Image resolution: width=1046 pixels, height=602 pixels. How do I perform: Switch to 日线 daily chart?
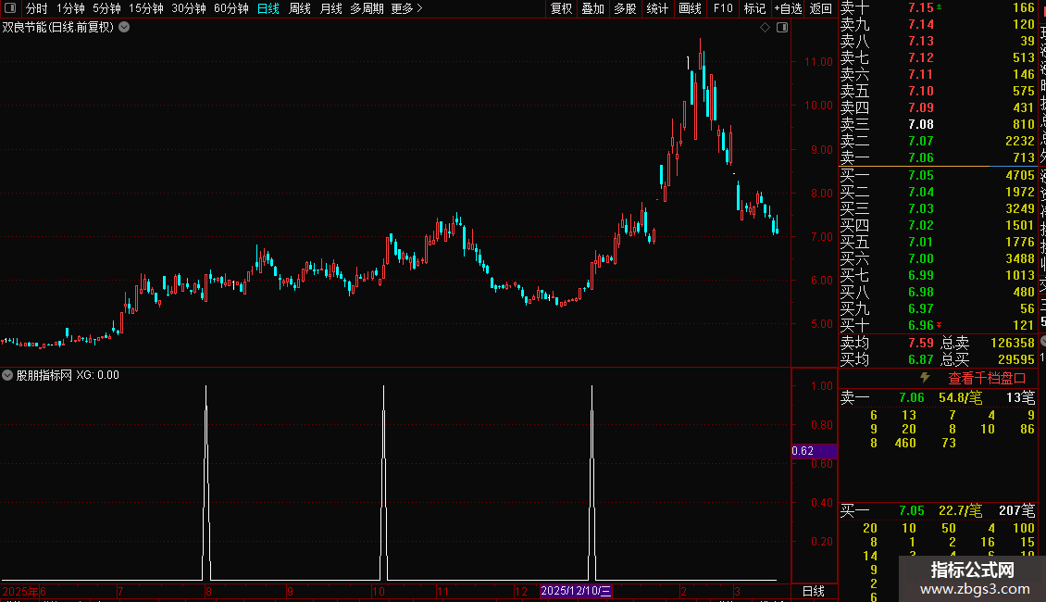pos(268,8)
